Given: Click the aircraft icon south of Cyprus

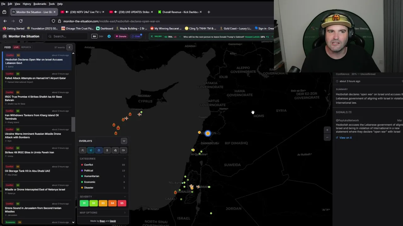Looking at the screenshot, I should click(x=139, y=114).
